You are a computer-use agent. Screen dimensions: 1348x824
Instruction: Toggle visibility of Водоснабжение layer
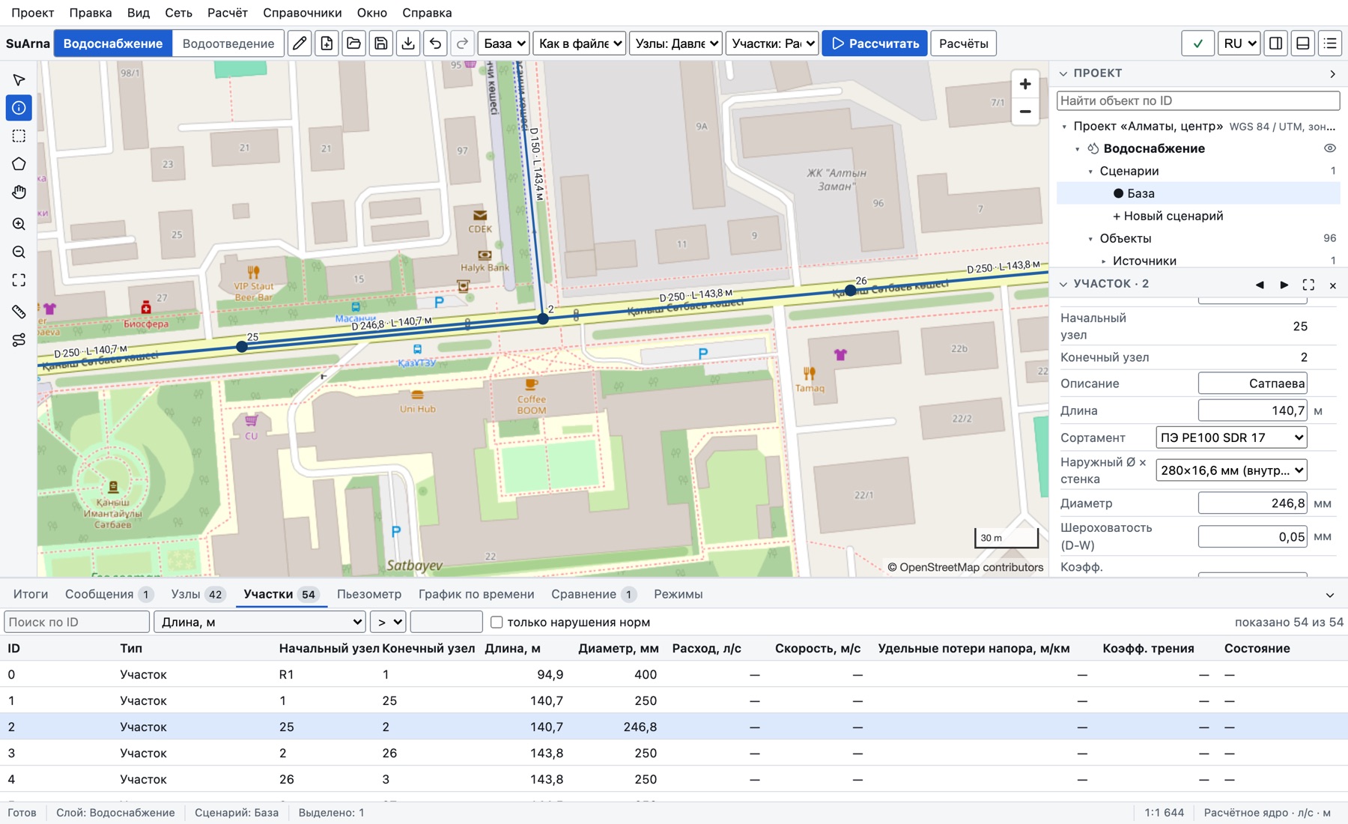(x=1329, y=148)
